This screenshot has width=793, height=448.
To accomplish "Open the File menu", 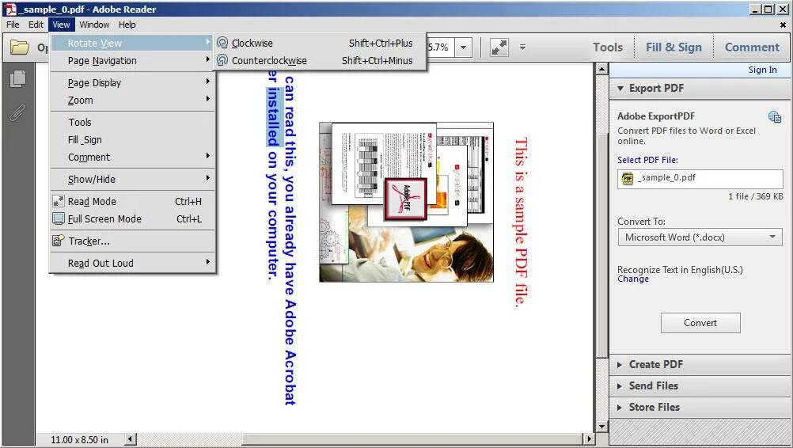I will point(13,25).
